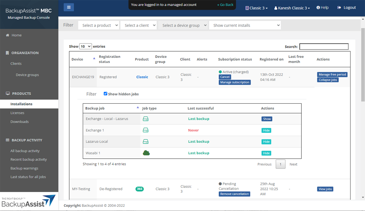Click the Manage free period button
This screenshot has width=365, height=211.
332,74
